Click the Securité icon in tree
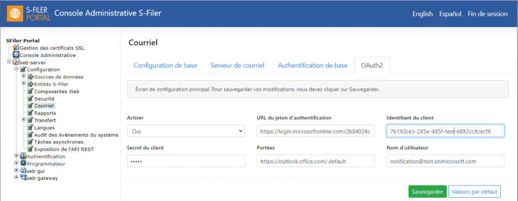 30,98
